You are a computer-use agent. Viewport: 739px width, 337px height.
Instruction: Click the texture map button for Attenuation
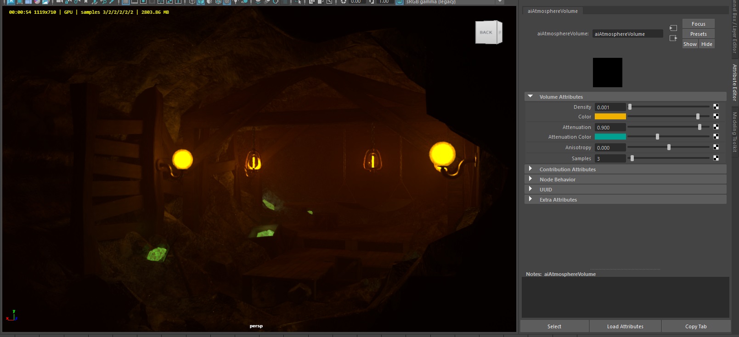pos(716,127)
